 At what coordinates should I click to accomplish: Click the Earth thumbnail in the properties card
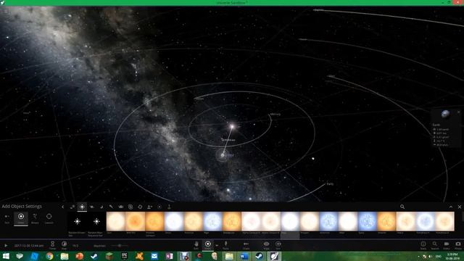(x=445, y=114)
